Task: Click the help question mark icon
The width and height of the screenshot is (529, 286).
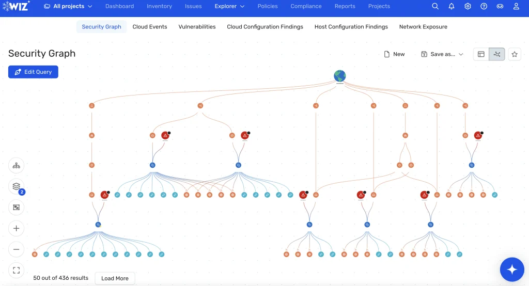Action: pos(484,6)
